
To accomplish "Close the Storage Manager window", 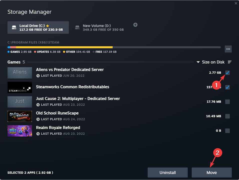I will [236, 3].
